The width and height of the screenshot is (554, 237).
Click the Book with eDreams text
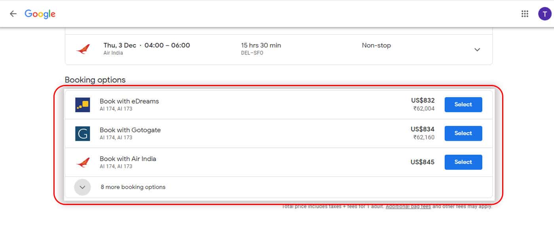129,101
